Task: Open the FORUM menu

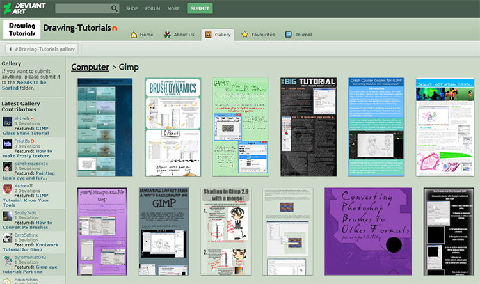Action: coord(152,8)
